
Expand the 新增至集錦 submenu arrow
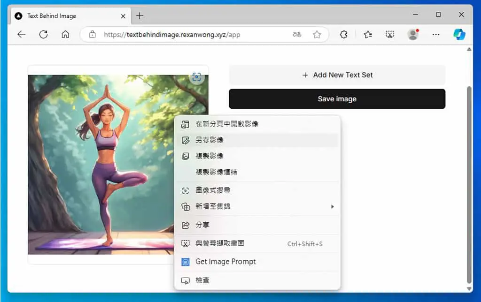(332, 207)
